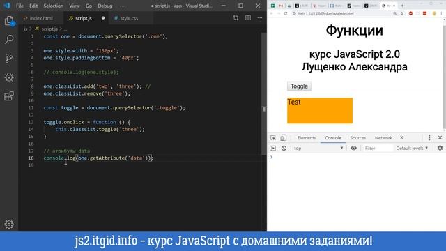Open the Extensions view
The height and width of the screenshot is (251, 446).
(9, 96)
